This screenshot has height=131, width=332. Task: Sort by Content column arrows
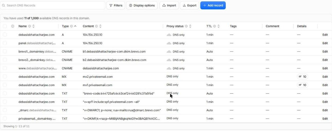click(100, 26)
